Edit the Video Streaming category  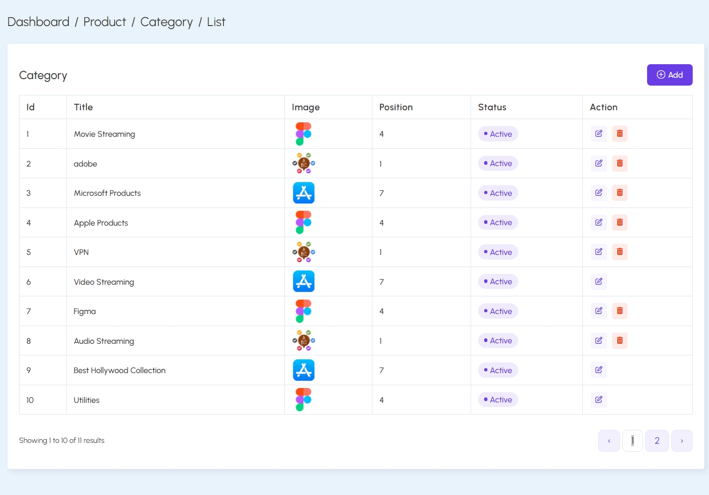click(x=599, y=281)
